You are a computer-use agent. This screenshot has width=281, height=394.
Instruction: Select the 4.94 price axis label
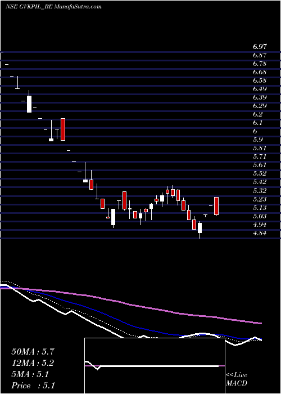[260, 225]
